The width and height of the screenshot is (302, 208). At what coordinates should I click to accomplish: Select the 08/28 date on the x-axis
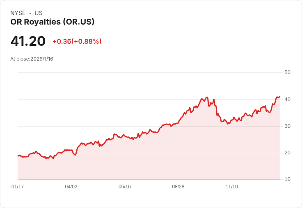[x=178, y=187]
